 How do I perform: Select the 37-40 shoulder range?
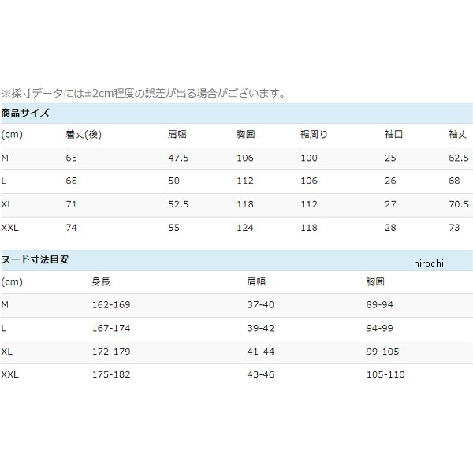point(260,304)
